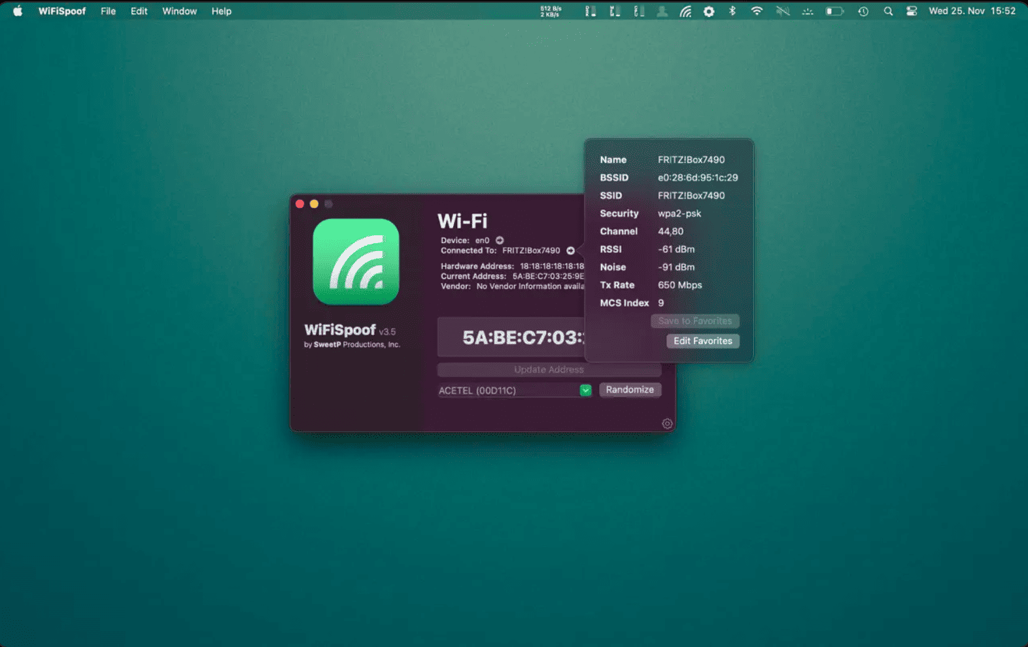Image resolution: width=1028 pixels, height=647 pixels.
Task: Click the arrow next to Device en0
Action: 500,241
